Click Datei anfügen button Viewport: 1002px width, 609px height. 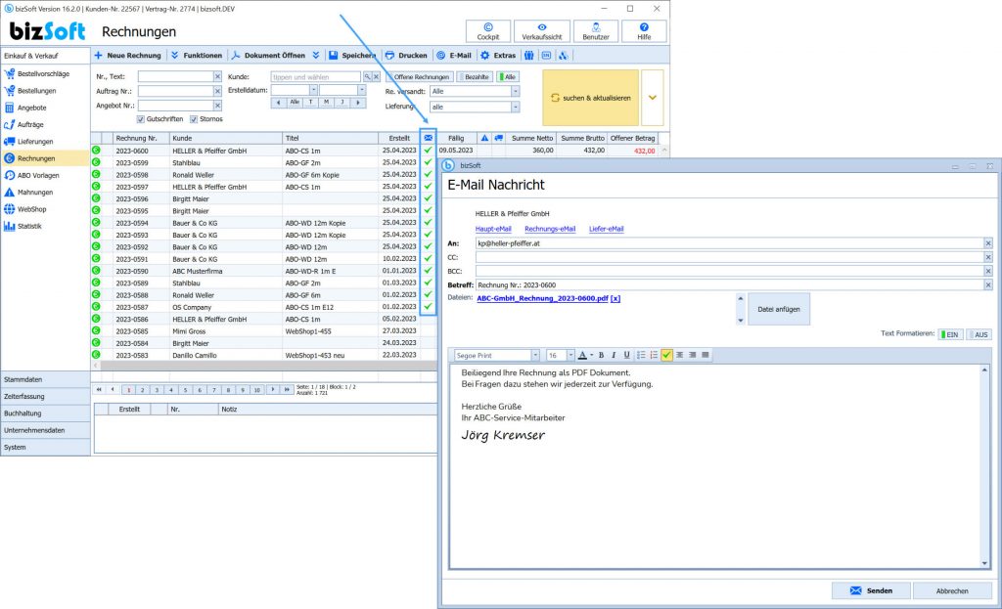[778, 309]
